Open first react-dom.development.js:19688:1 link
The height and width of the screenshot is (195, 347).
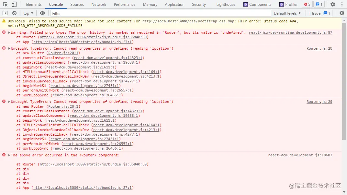104,62
